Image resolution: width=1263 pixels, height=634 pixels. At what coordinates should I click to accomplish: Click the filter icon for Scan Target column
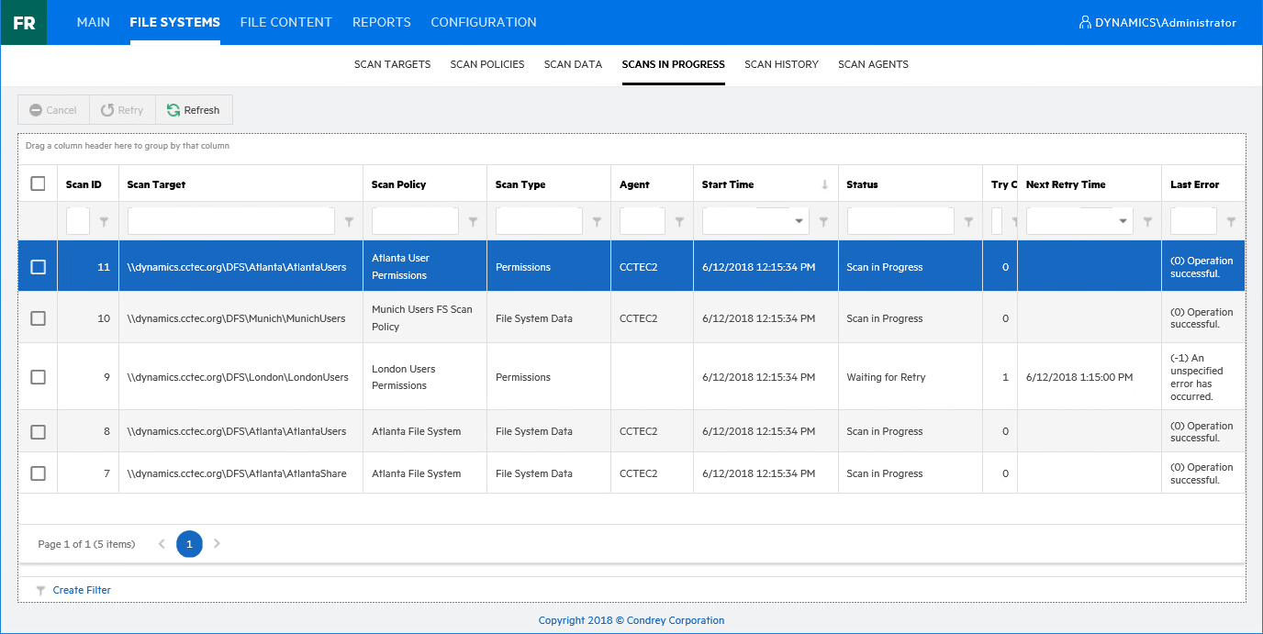click(x=349, y=221)
